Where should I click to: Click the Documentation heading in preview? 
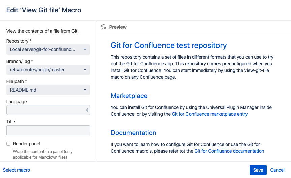[x=133, y=133]
